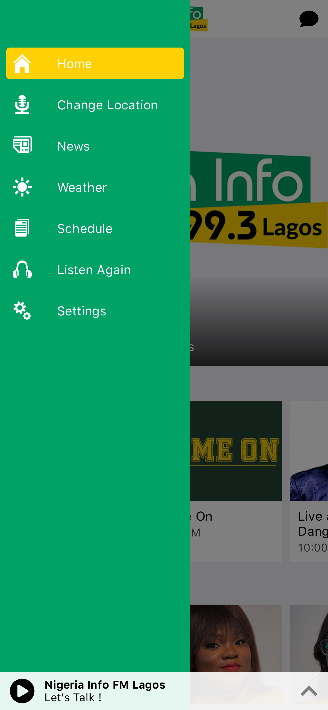
Task: Tap the microphone icon beside Change Location
Action: (22, 105)
